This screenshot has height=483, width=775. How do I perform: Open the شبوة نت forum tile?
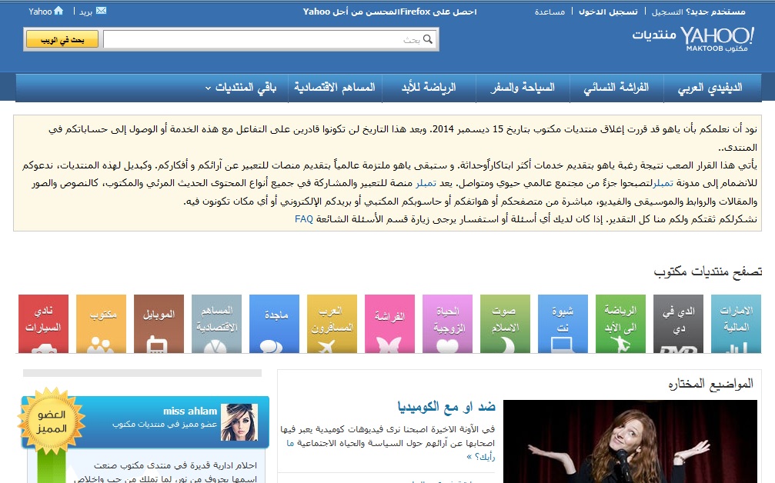tap(563, 324)
